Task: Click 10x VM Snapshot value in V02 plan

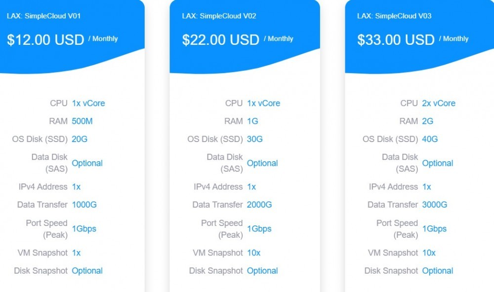Action: coord(254,253)
